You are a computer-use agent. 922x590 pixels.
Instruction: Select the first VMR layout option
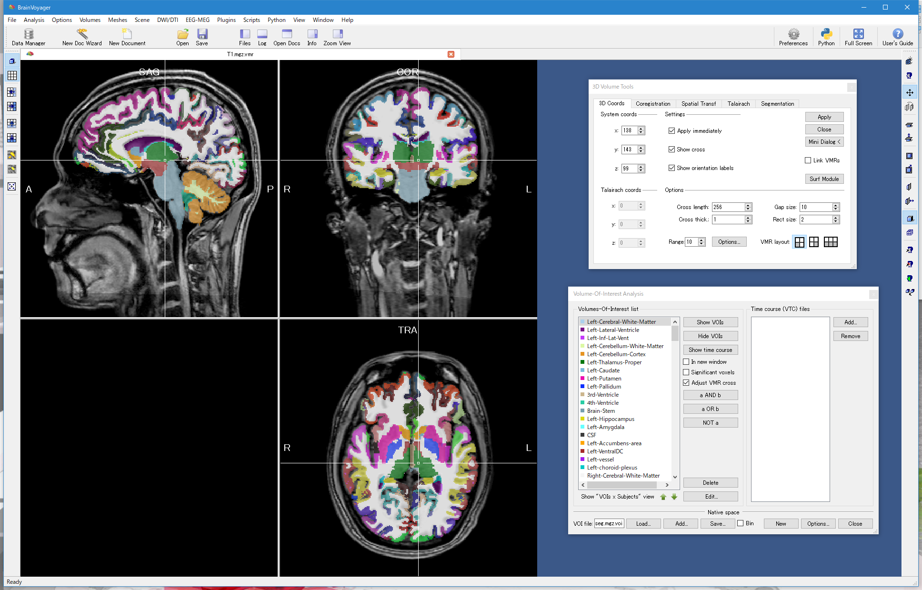tap(800, 242)
